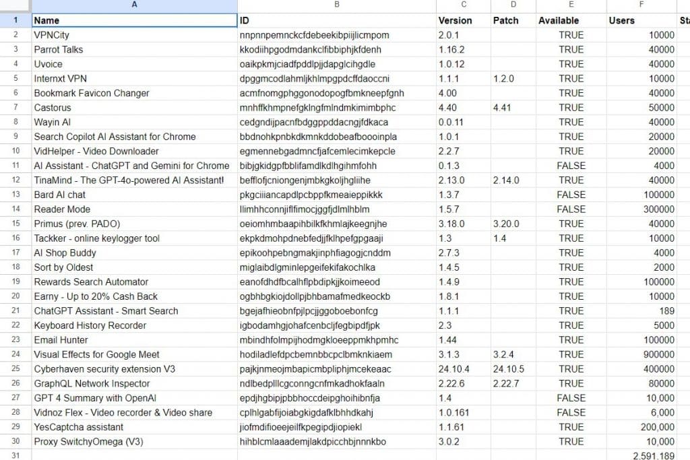Viewport: 690px width, 460px height.
Task: Select the 'Wayin AI' cell
Action: click(134, 122)
